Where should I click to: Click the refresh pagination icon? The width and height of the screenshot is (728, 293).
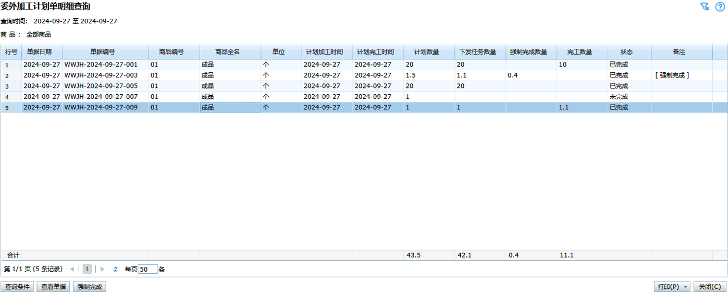click(116, 269)
